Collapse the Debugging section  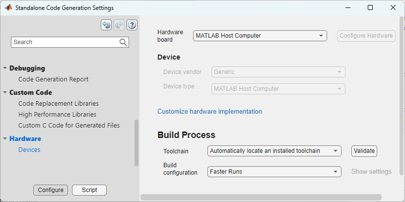click(x=5, y=68)
